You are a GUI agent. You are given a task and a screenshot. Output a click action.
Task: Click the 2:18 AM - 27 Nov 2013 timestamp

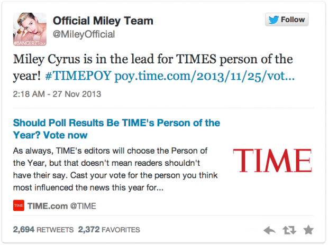click(x=57, y=94)
